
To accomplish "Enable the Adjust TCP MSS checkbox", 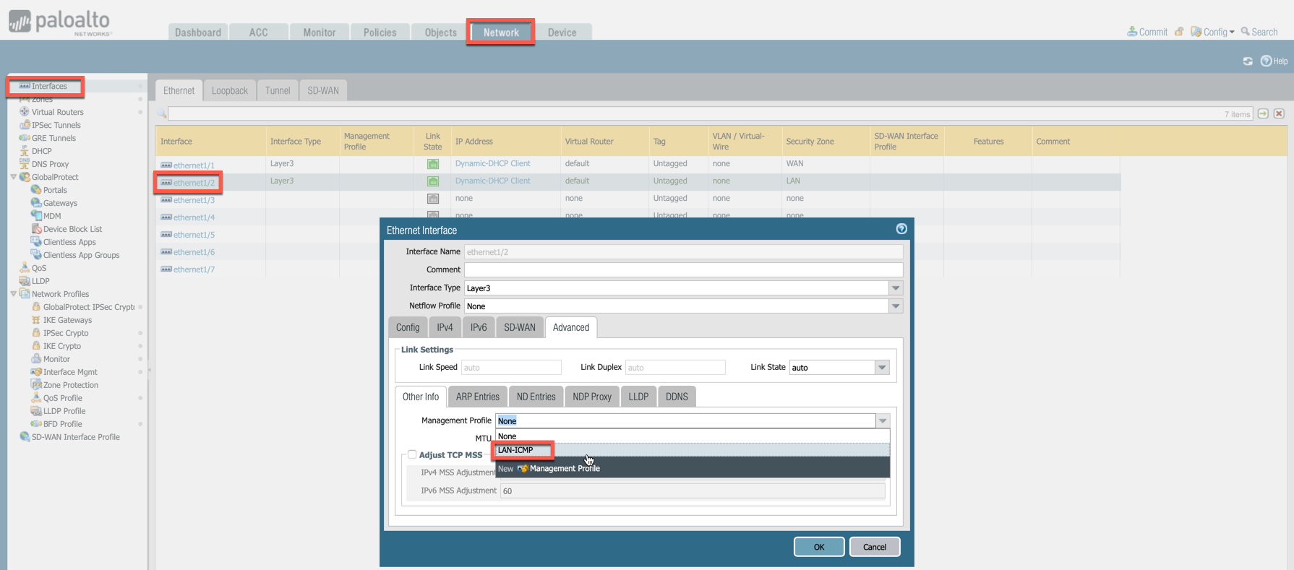I will point(412,454).
